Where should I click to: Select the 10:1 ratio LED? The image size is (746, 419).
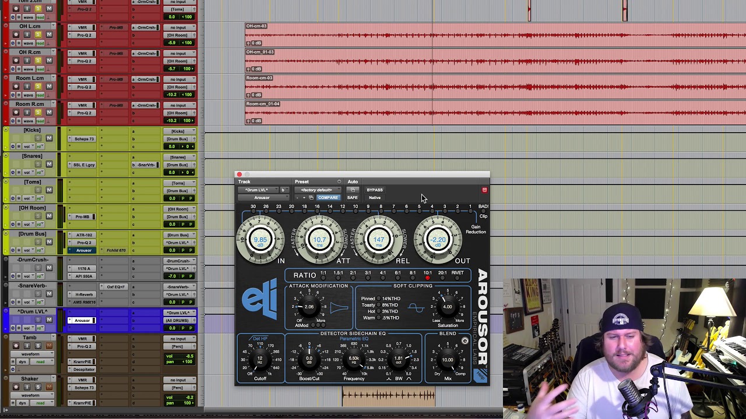point(427,278)
